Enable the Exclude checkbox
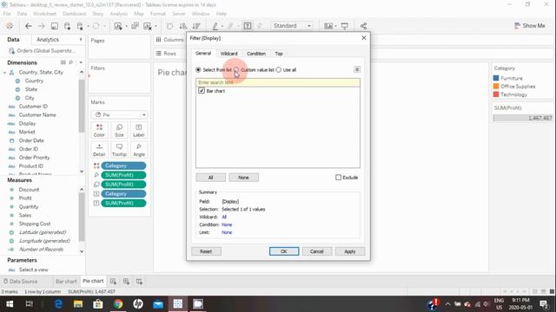Image resolution: width=556 pixels, height=312 pixels. point(338,177)
